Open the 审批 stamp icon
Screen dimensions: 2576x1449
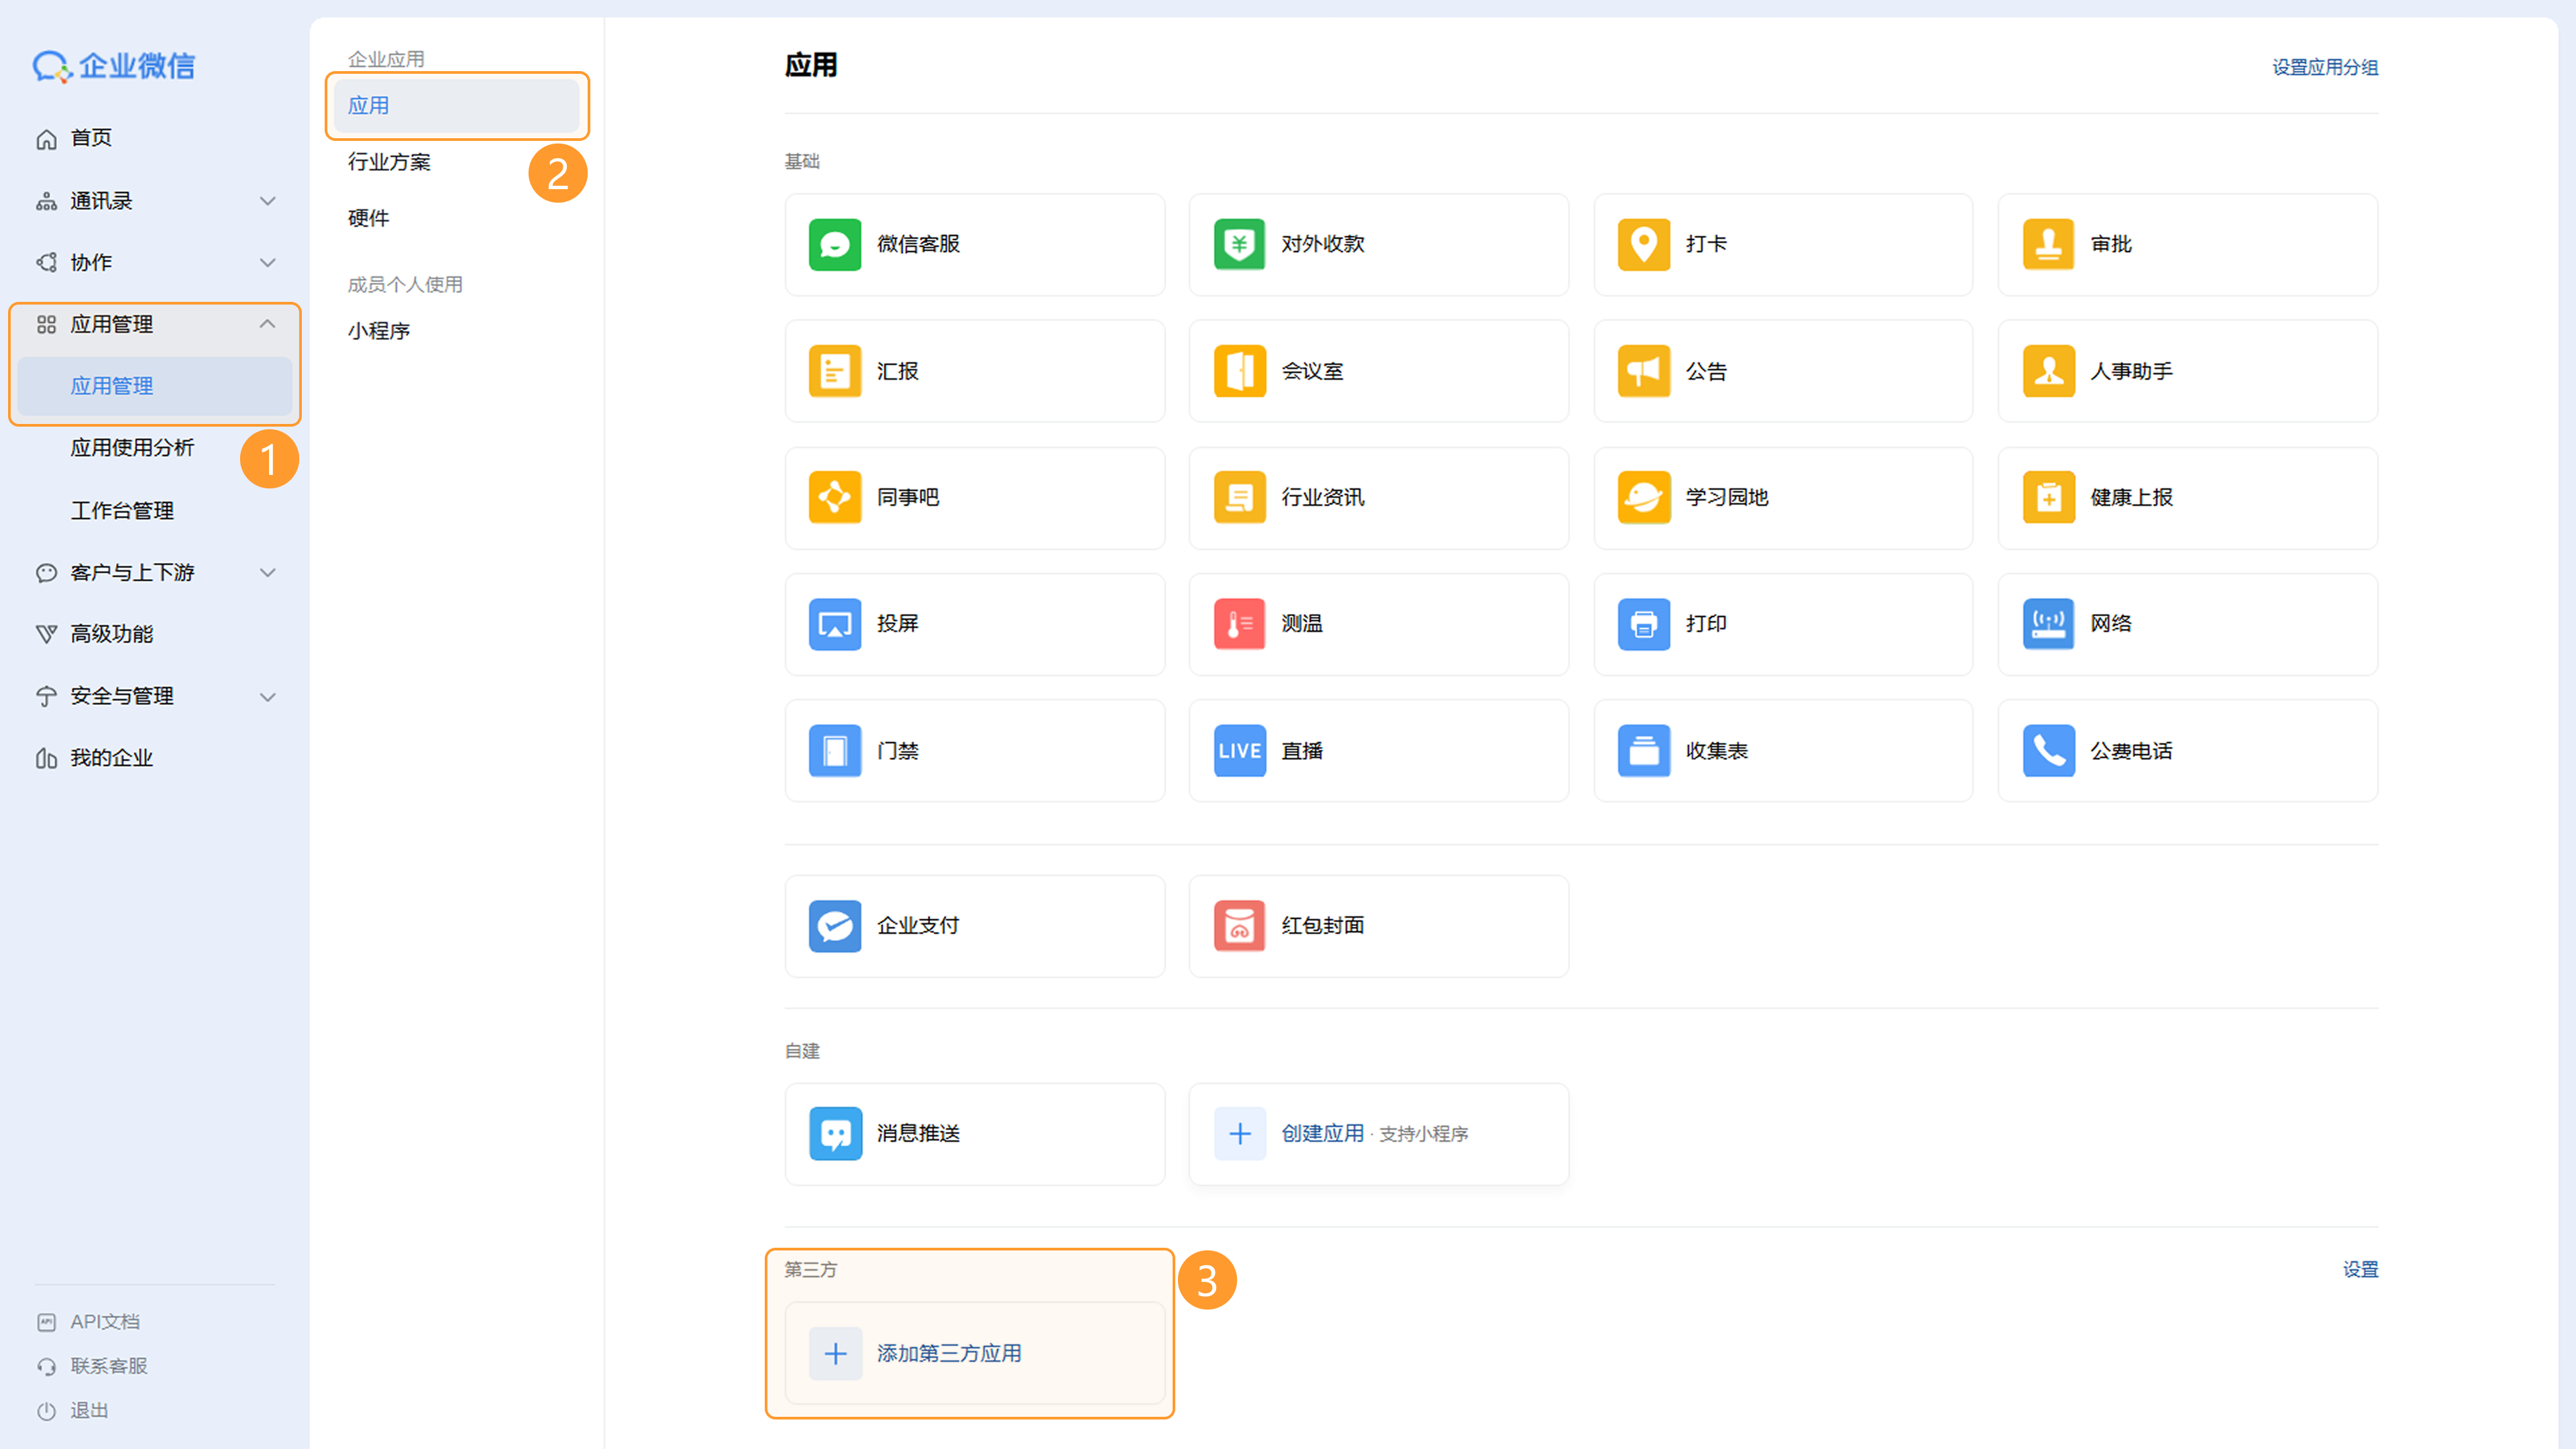(2048, 244)
